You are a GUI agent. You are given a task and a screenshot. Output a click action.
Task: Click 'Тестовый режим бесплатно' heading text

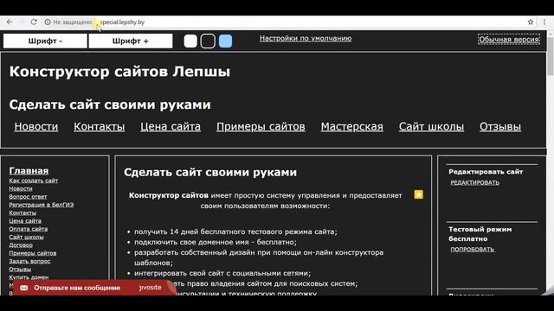pyautogui.click(x=480, y=234)
